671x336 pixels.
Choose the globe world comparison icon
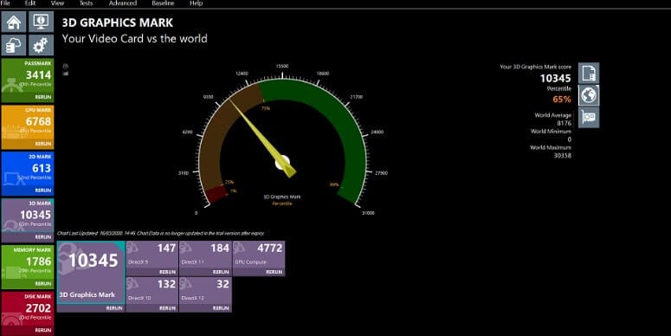[589, 95]
